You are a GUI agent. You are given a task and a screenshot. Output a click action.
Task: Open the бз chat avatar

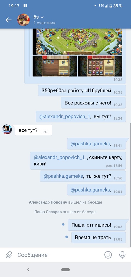tap(23, 20)
